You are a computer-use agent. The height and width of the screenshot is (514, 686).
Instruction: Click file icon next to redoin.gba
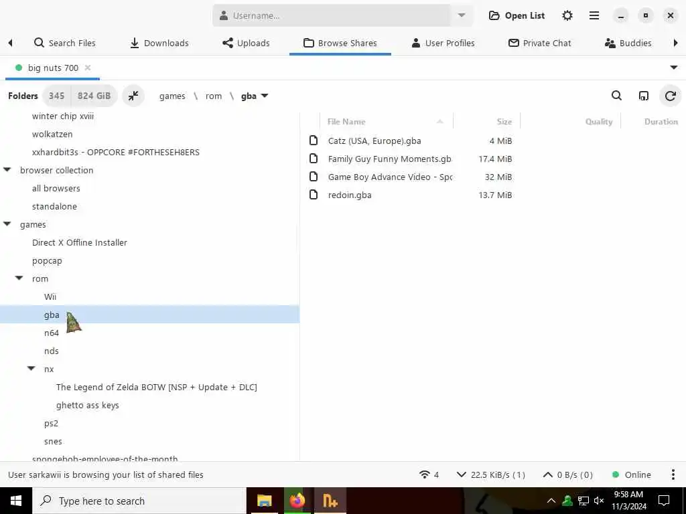tap(314, 195)
